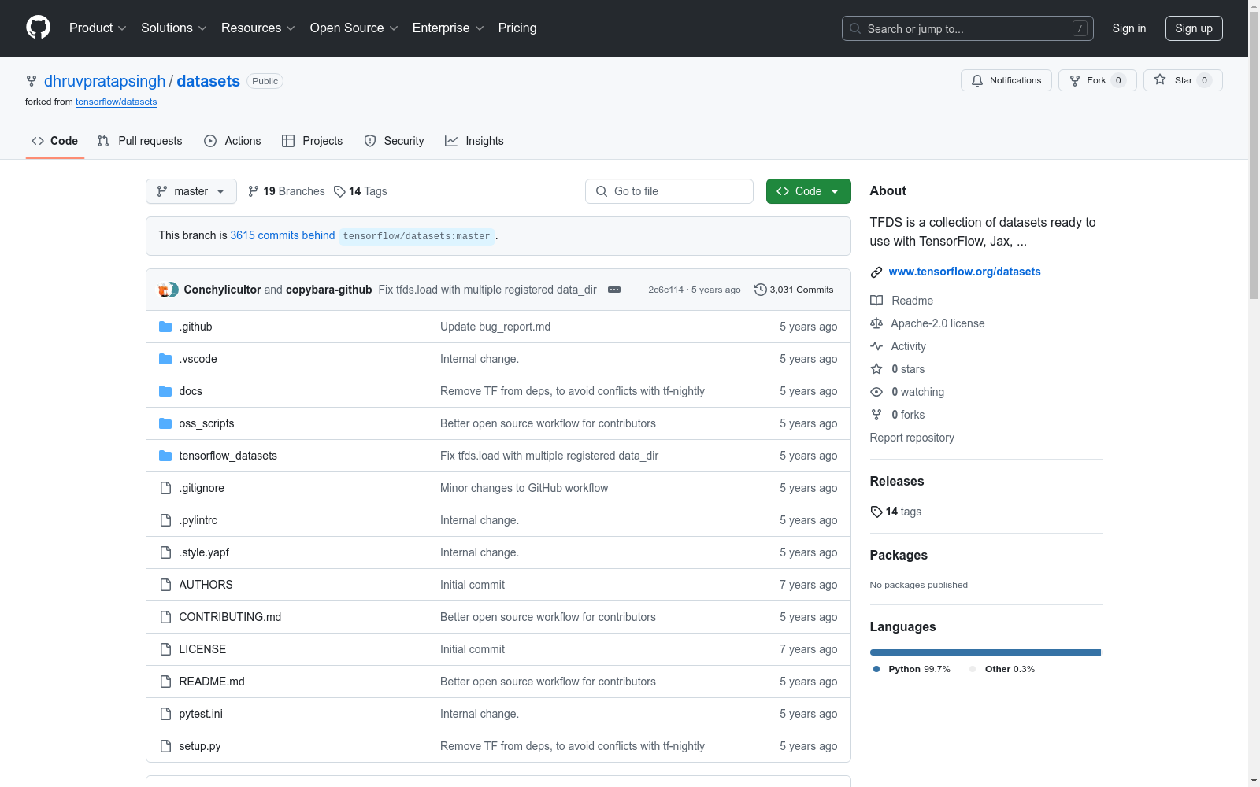Click the scales icon beside Apache-2.0 license
Viewport: 1260px width, 787px height.
tap(876, 323)
